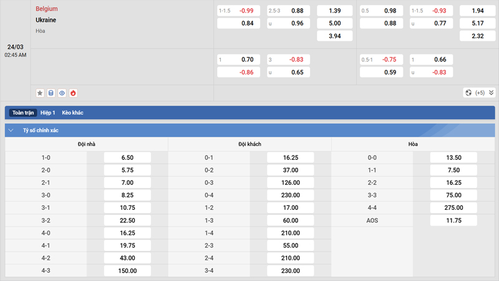The image size is (499, 281).
Task: Expand more markets with double chevron
Action: [491, 93]
